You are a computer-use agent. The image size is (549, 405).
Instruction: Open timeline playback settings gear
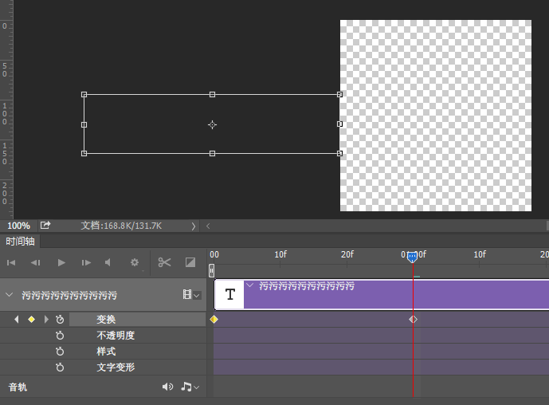pos(135,262)
